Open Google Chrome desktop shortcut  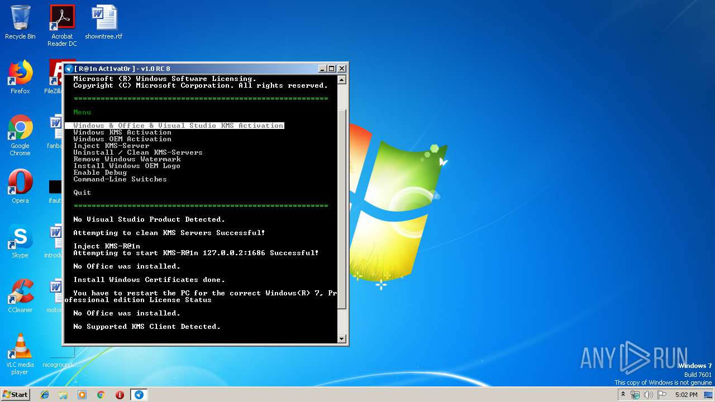tap(20, 135)
